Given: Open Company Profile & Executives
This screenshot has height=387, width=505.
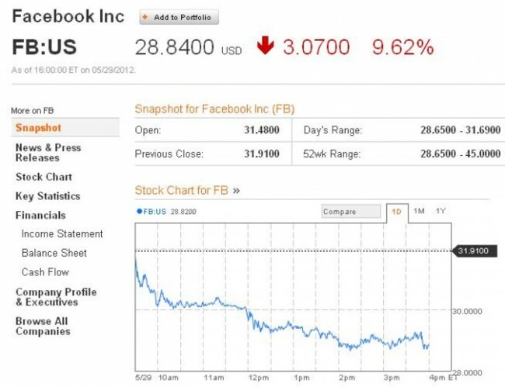Looking at the screenshot, I should click(x=56, y=297).
